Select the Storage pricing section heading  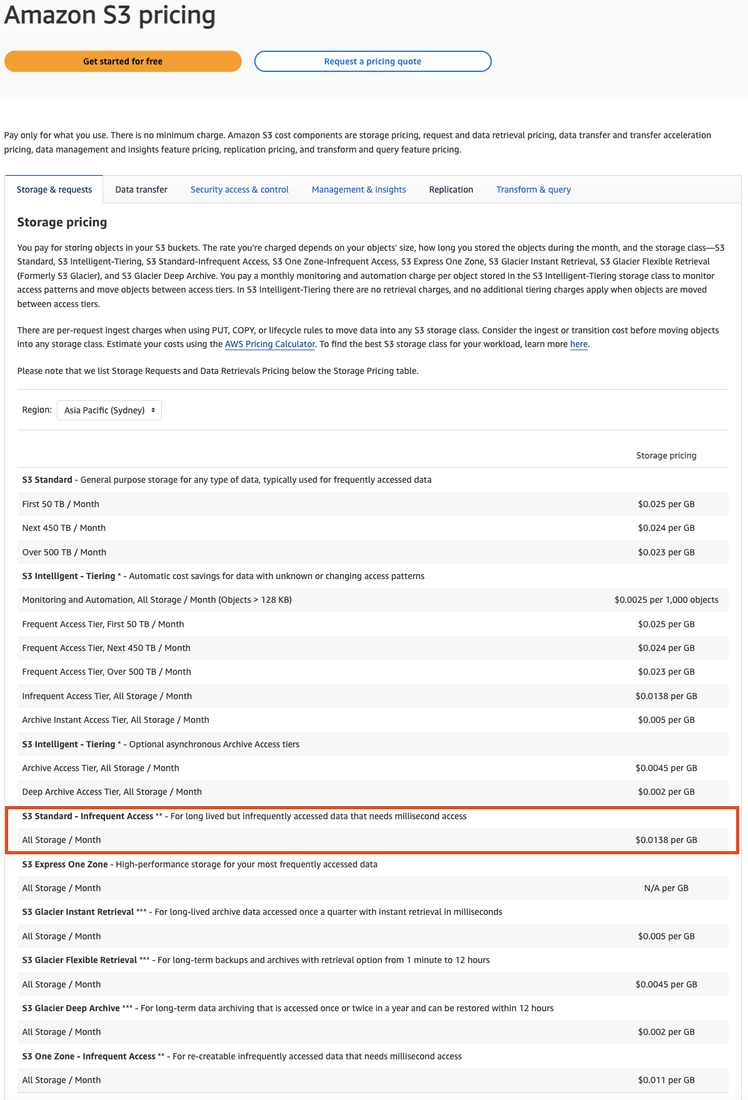(62, 222)
